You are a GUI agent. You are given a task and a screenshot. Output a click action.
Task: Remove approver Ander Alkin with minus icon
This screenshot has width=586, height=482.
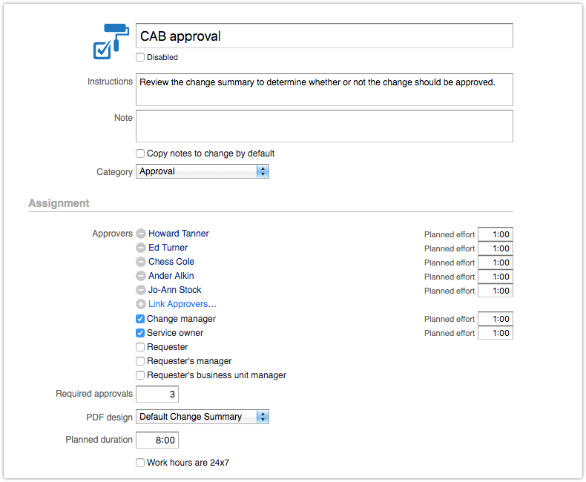(141, 276)
